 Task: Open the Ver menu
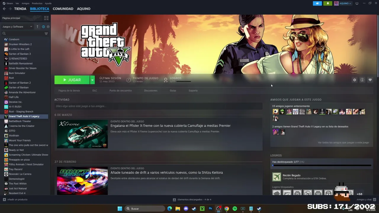[17, 3]
